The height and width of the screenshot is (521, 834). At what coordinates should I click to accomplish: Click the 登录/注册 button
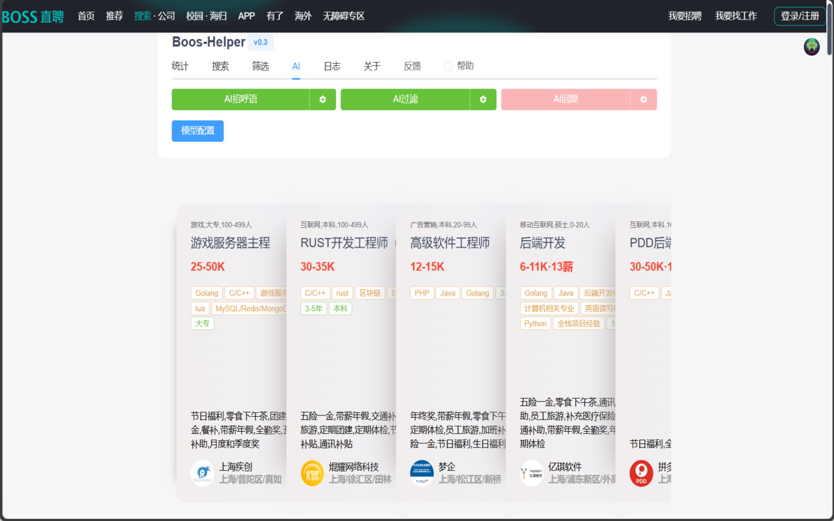coord(799,16)
